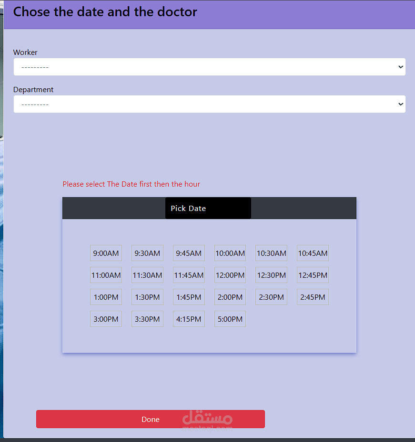Click the Worker field label
This screenshot has width=415, height=442.
25,53
